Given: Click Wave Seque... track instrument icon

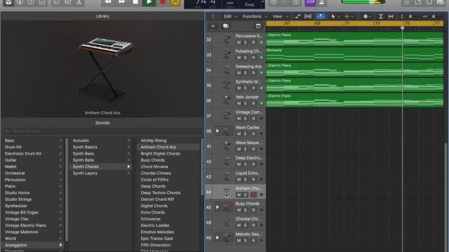Looking at the screenshot, I should [226, 146].
